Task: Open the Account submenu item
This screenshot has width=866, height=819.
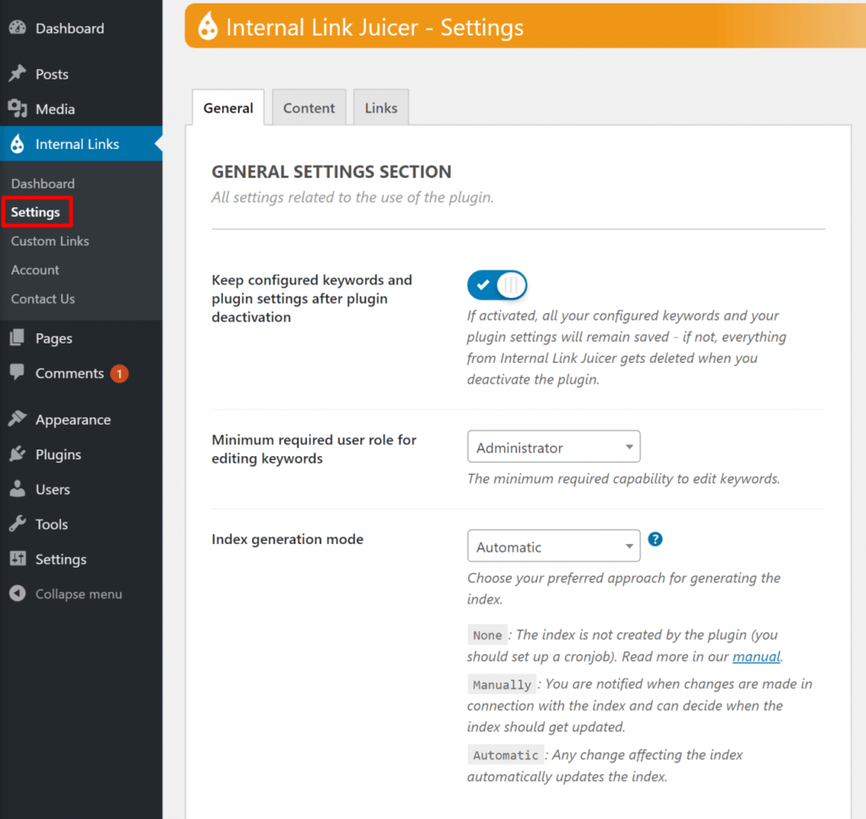Action: pyautogui.click(x=36, y=270)
